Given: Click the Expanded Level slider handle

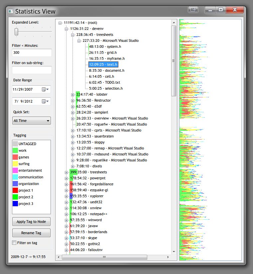Looking at the screenshot, I should pyautogui.click(x=16, y=32).
